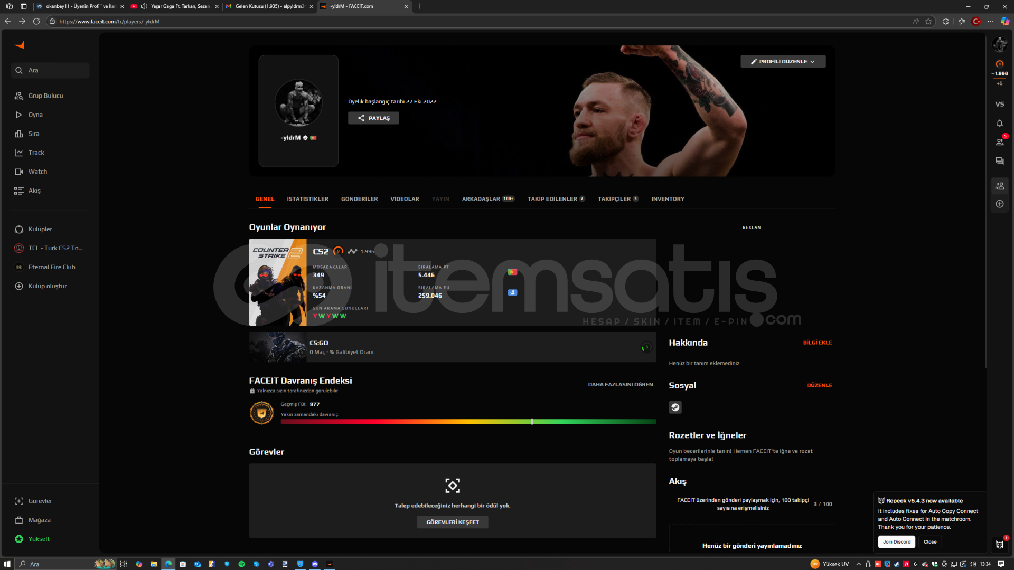The image size is (1014, 570).
Task: Click the CS:GO level 3 badge
Action: pyautogui.click(x=646, y=347)
